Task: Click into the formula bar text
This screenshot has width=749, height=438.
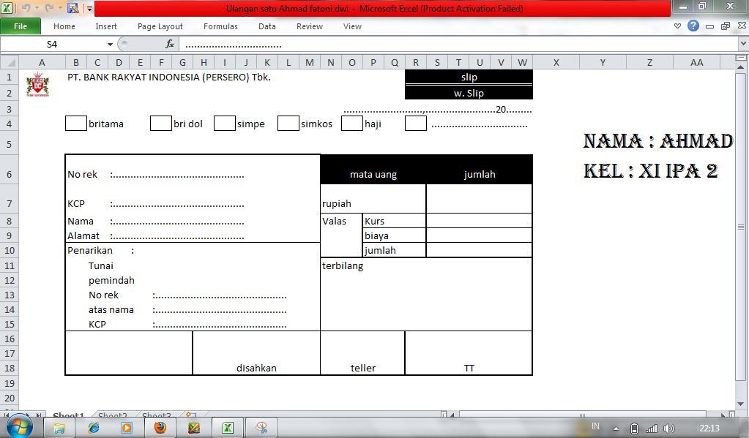Action: click(458, 45)
